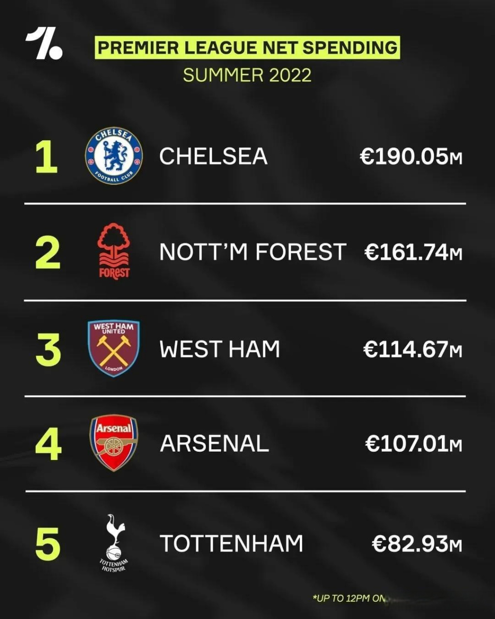Click the €161.74M spending figure
495x619 pixels.
[x=414, y=252]
